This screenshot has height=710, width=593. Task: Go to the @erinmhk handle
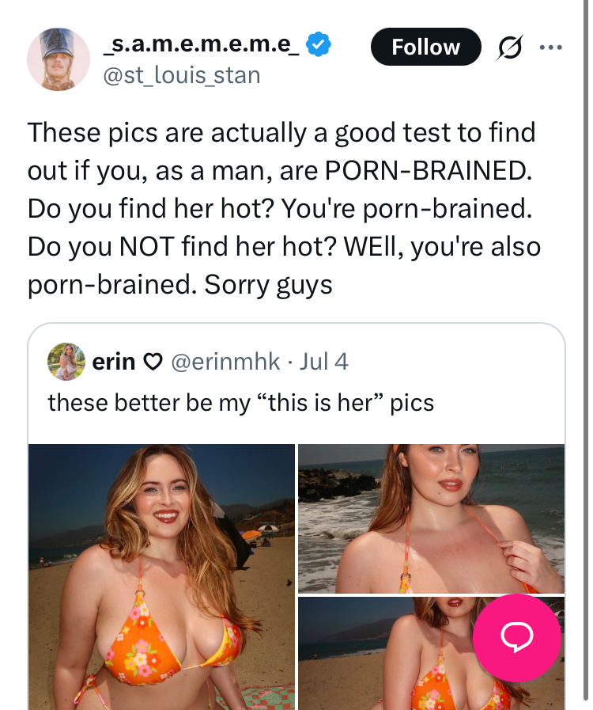(x=225, y=362)
